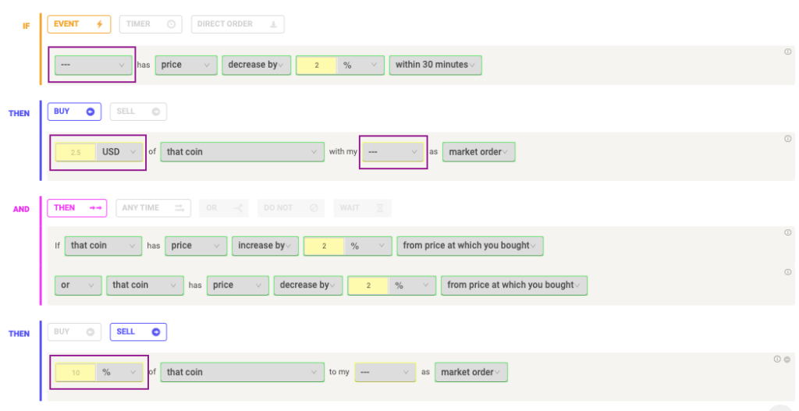Select the DO NOT operator tab
Viewport: 799px width, 411px height.
pos(289,208)
